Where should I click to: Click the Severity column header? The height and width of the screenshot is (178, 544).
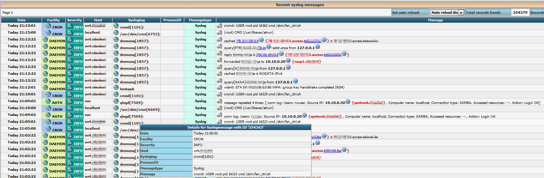(x=74, y=20)
